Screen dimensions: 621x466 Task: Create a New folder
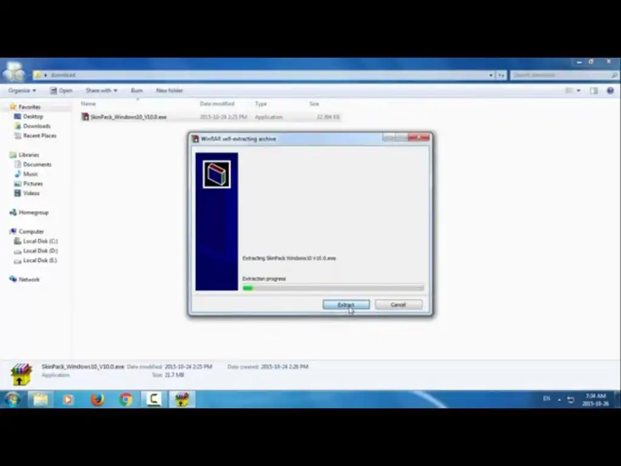170,90
